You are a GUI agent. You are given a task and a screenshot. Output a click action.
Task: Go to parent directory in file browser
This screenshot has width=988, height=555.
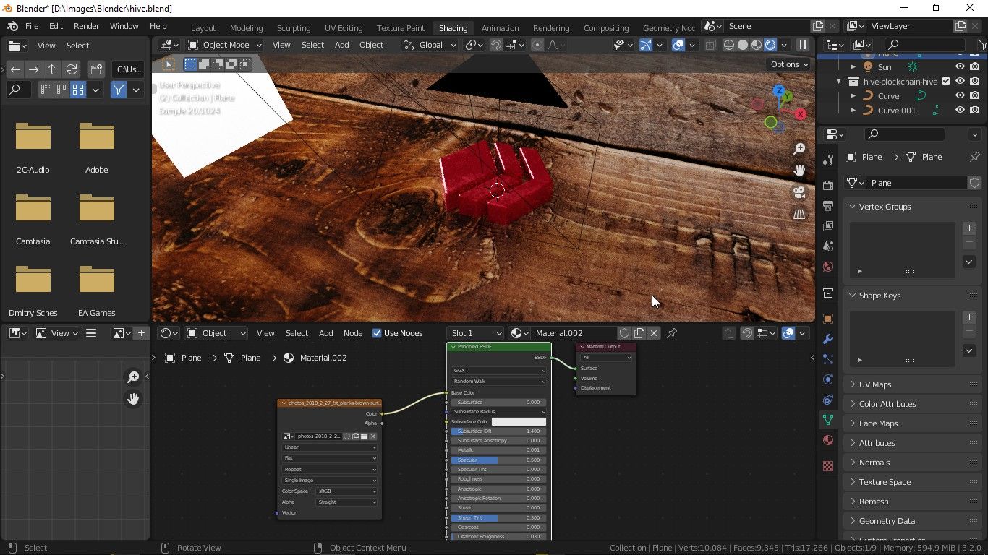click(52, 69)
